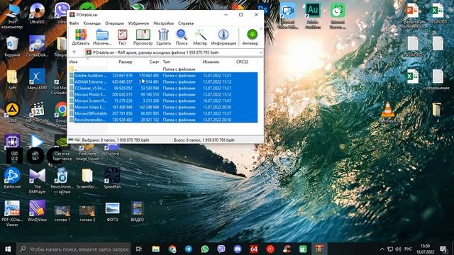Open Discord from the taskbar
Screen dimensions: 454x255
[x=238, y=249]
